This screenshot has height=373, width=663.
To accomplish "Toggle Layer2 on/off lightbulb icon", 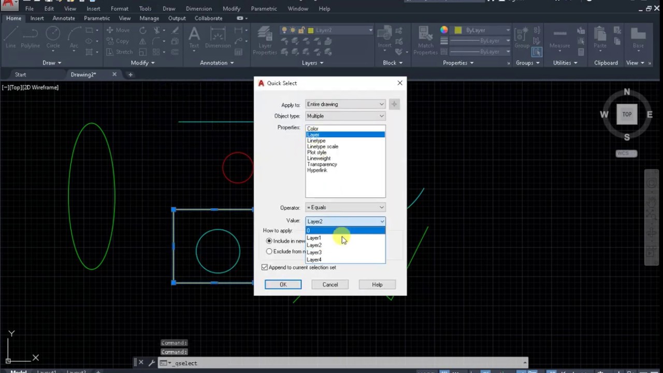I will (285, 30).
